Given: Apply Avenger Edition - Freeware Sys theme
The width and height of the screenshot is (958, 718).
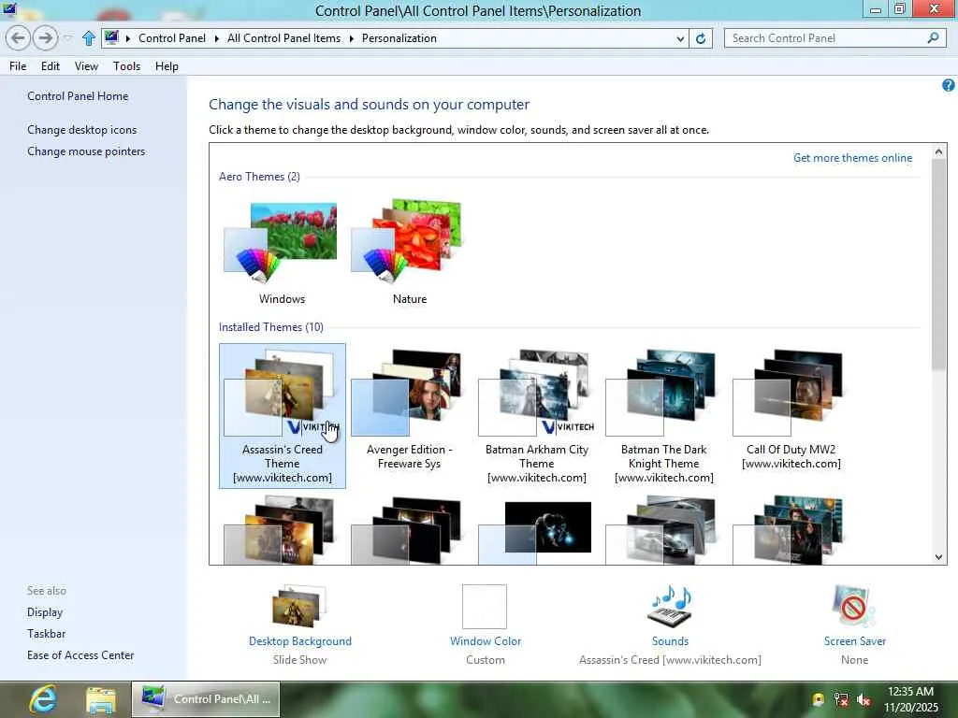Looking at the screenshot, I should 410,409.
